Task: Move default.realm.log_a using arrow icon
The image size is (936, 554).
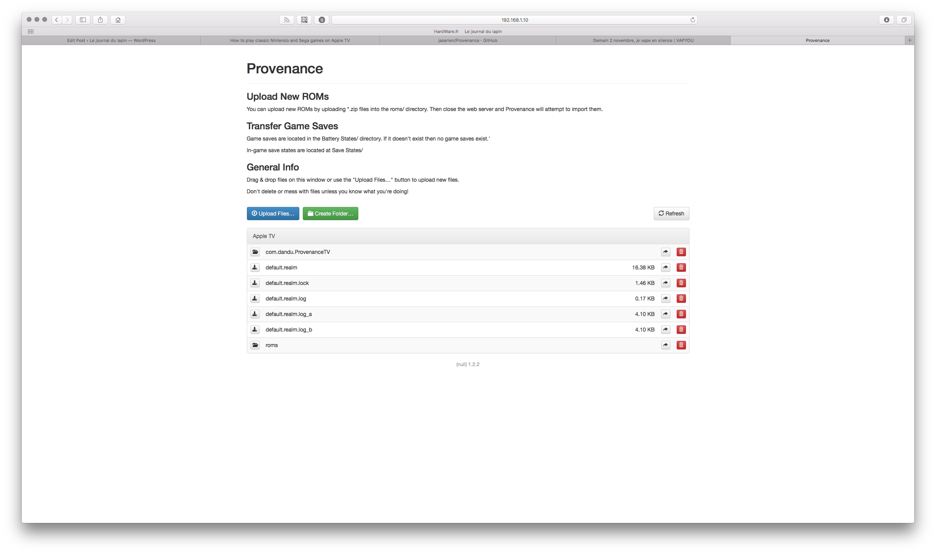Action: tap(665, 314)
